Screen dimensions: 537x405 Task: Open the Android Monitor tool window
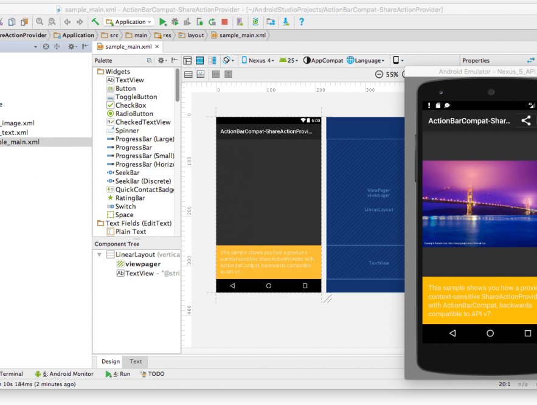tap(64, 374)
